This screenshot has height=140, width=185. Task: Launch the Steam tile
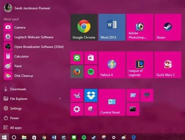pos(168,27)
